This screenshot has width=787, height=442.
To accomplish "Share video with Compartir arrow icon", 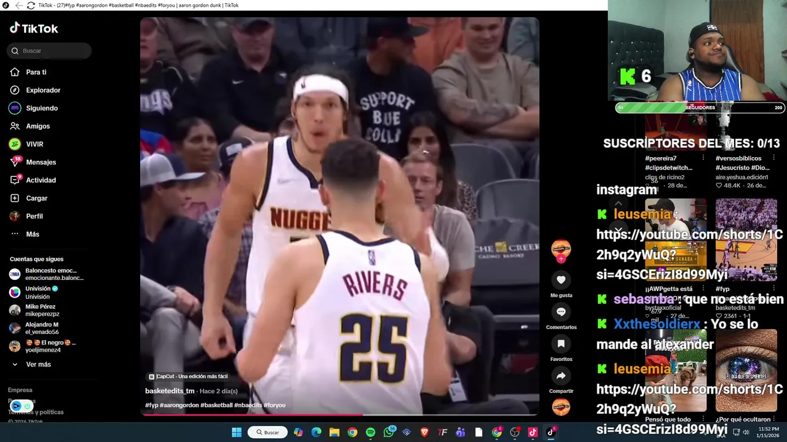I will [x=561, y=376].
